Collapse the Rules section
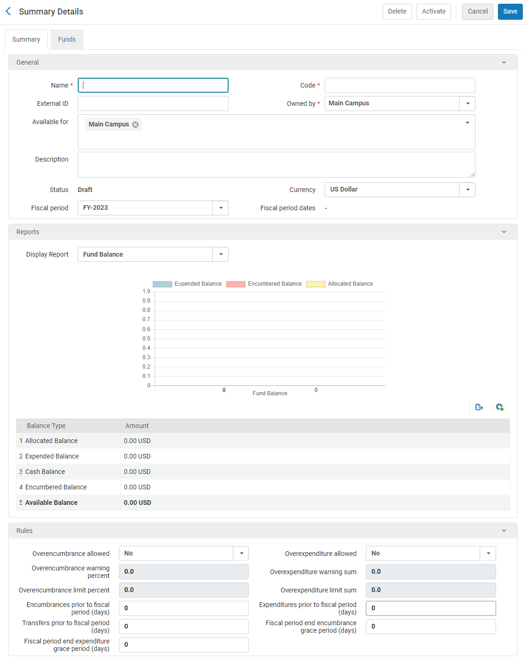This screenshot has height=658, width=527. (504, 531)
